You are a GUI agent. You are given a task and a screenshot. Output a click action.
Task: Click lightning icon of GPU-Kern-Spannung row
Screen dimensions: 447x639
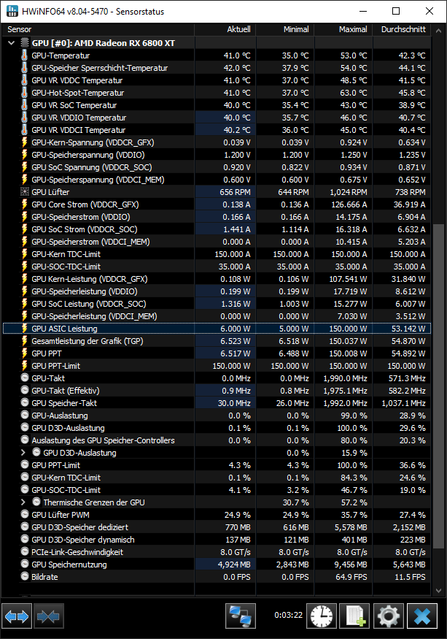[x=24, y=142]
